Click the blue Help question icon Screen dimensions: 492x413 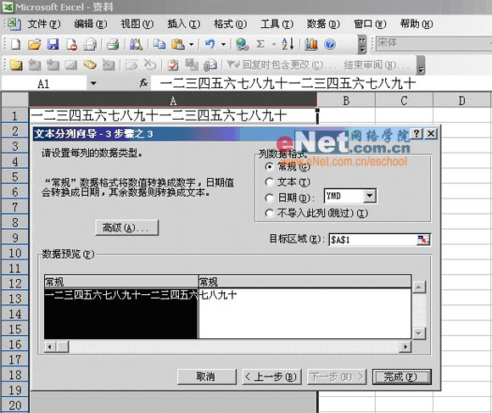(329, 44)
